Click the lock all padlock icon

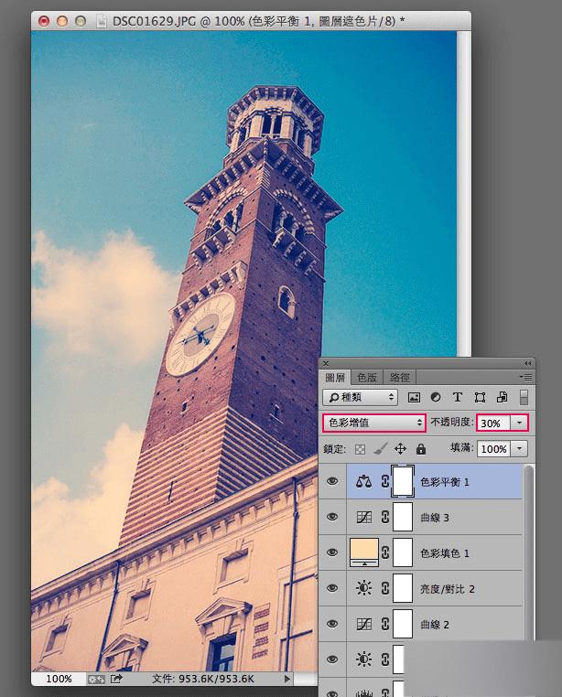click(421, 449)
